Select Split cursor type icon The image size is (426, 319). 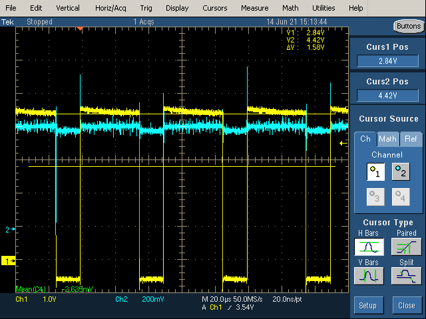point(406,276)
